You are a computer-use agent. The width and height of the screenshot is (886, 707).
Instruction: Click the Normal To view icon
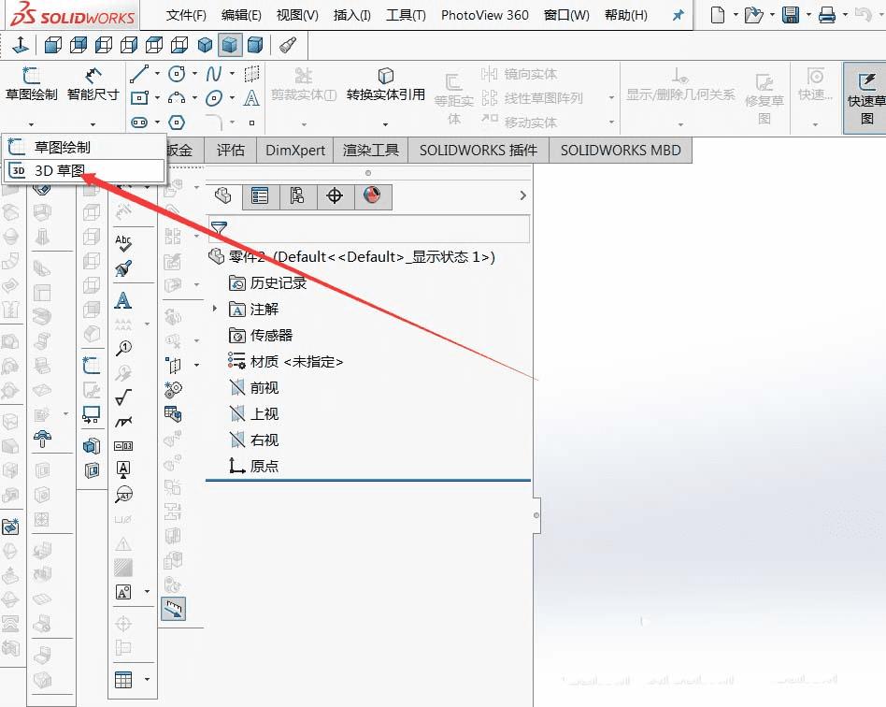coord(21,45)
